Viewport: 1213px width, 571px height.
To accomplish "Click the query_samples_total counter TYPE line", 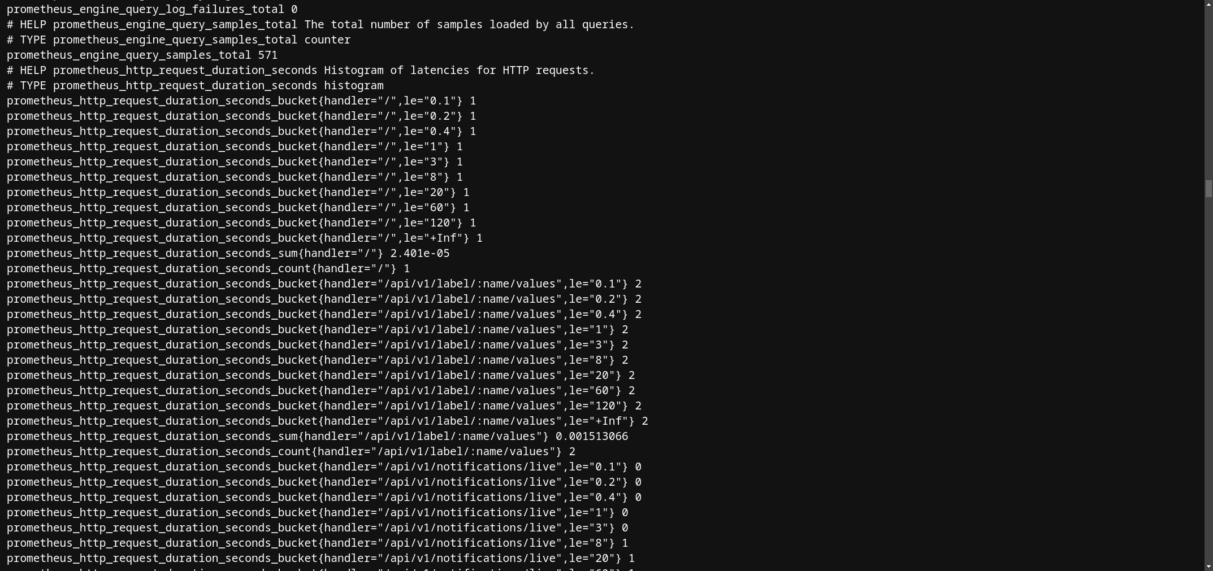I will pyautogui.click(x=179, y=40).
